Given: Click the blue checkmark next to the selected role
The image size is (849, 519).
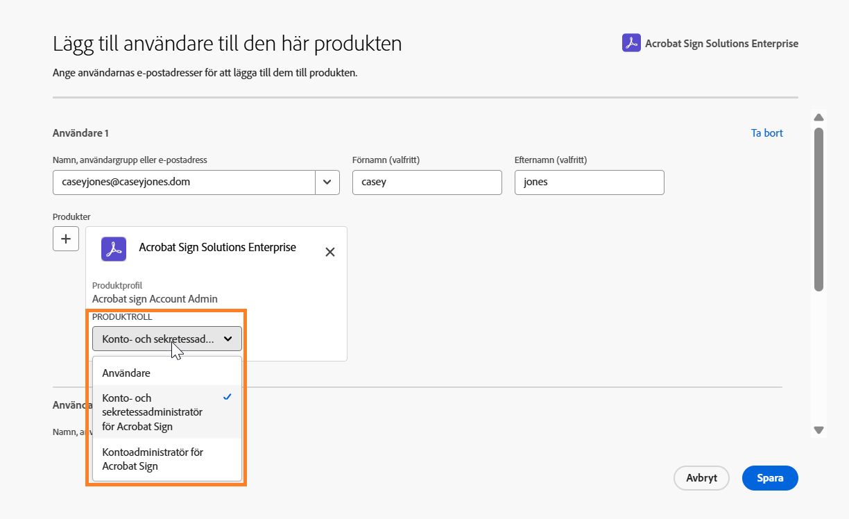Looking at the screenshot, I should 228,397.
